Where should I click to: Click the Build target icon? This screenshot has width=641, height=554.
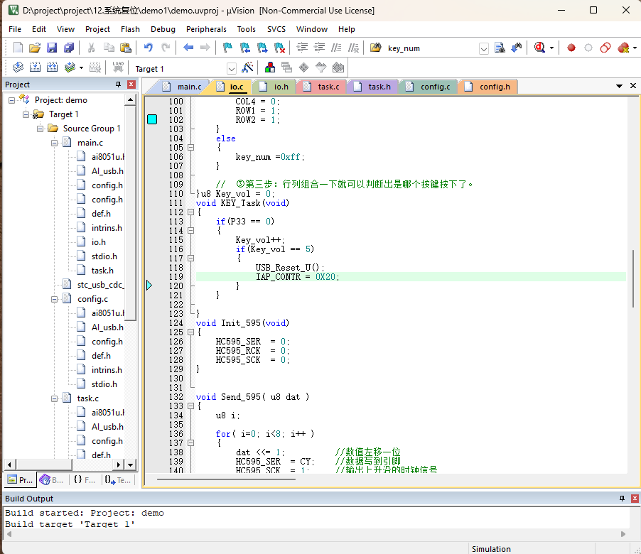[x=35, y=67]
